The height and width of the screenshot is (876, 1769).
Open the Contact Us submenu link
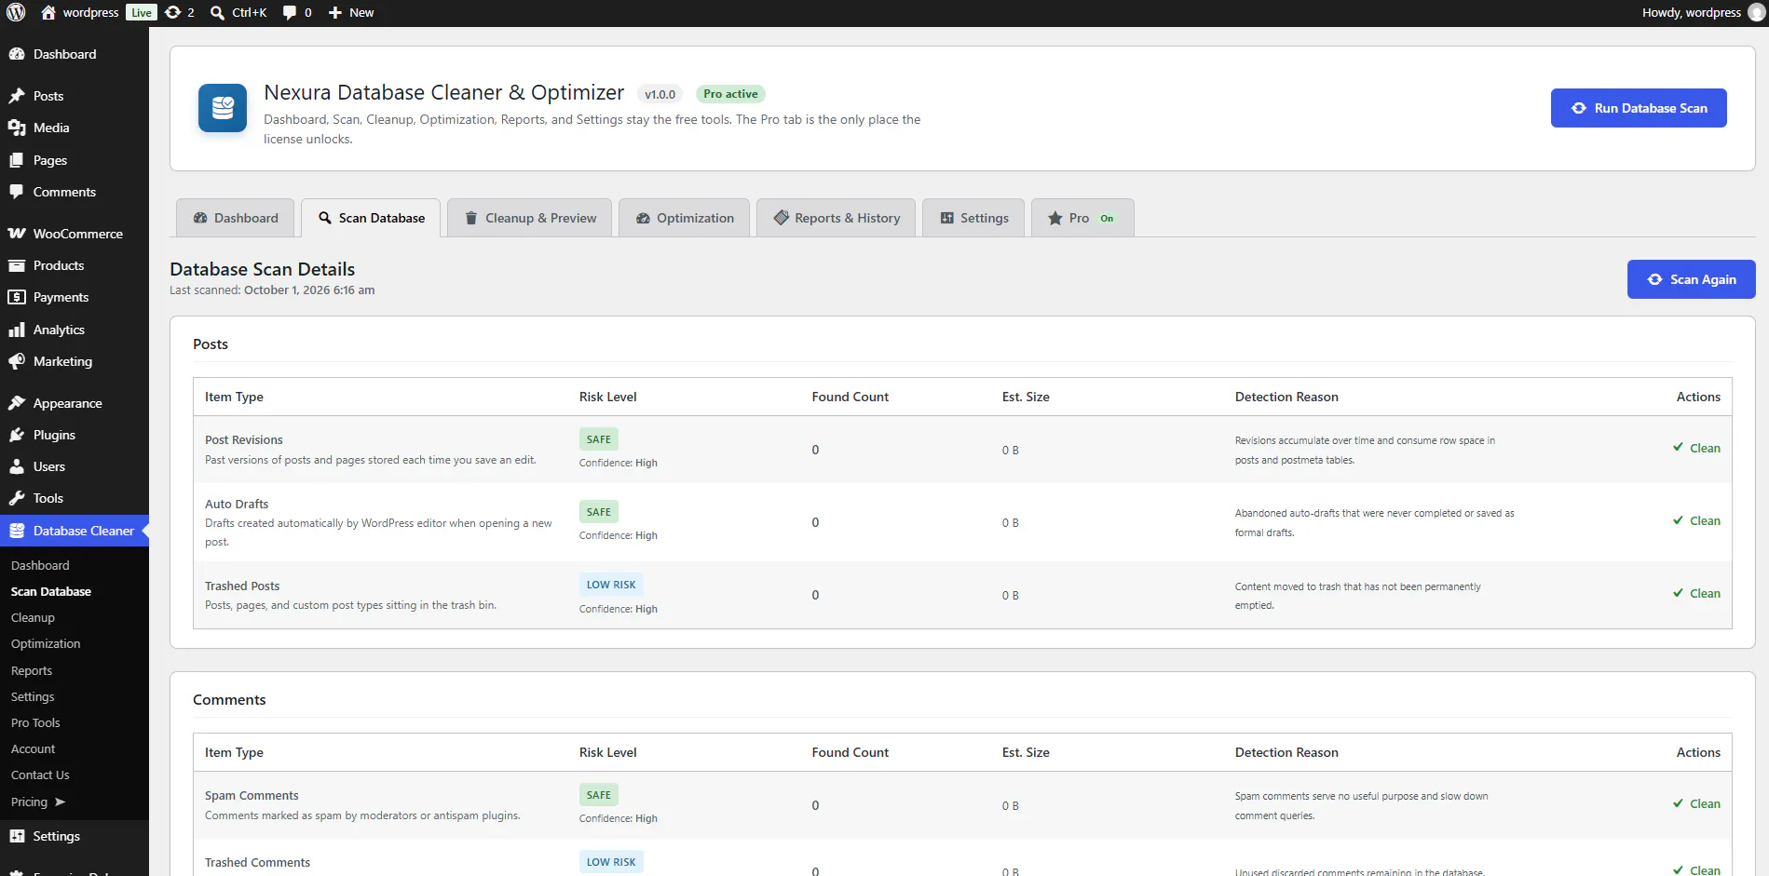tap(40, 775)
